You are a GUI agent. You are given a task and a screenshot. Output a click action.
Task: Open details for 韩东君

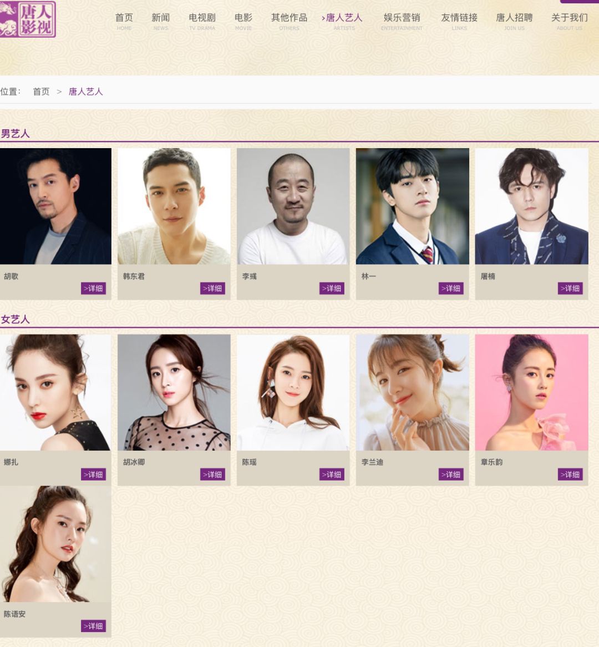pyautogui.click(x=212, y=289)
